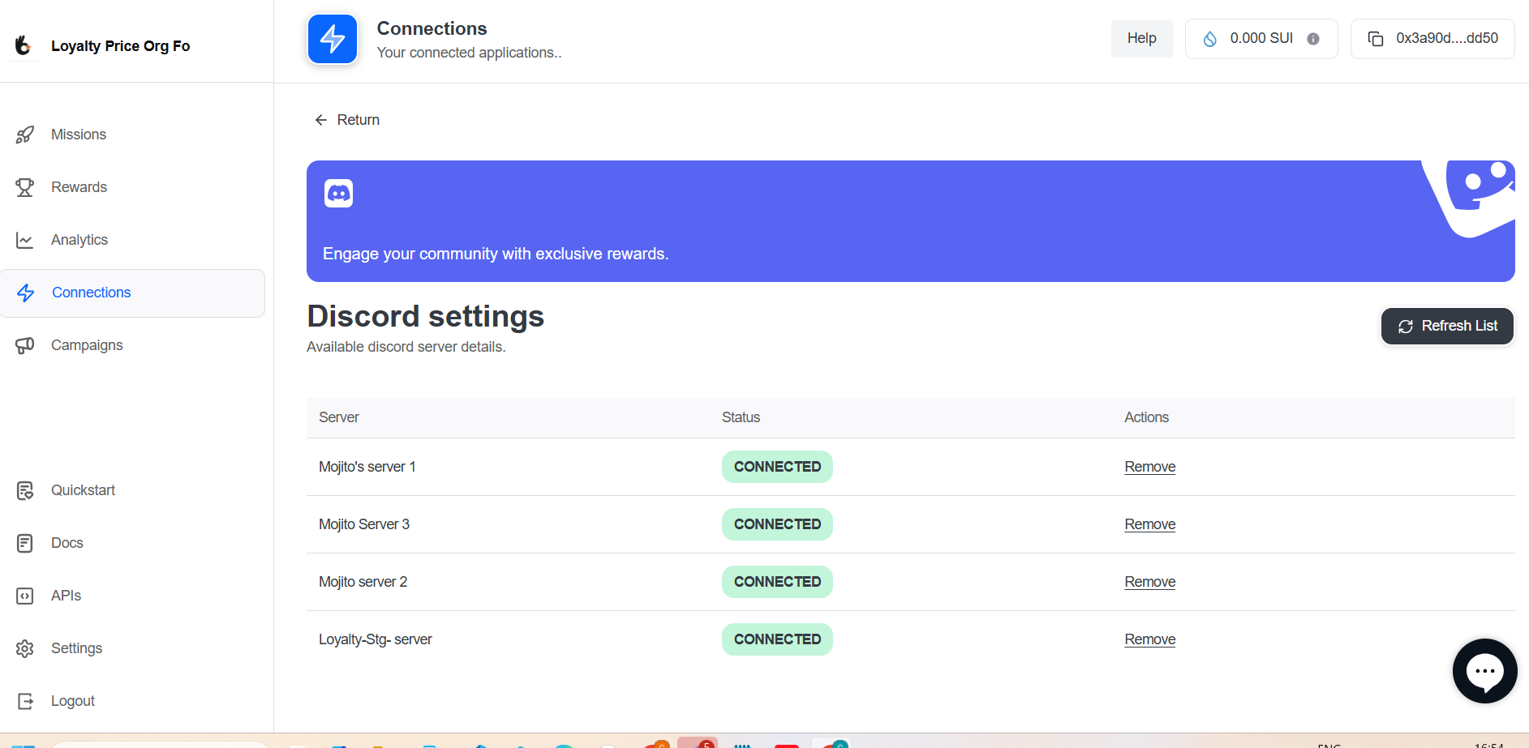
Task: Open Docs menu item
Action: tap(67, 543)
